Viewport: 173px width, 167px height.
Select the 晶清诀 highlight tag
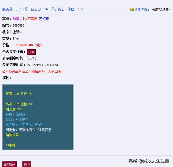pos(18,19)
